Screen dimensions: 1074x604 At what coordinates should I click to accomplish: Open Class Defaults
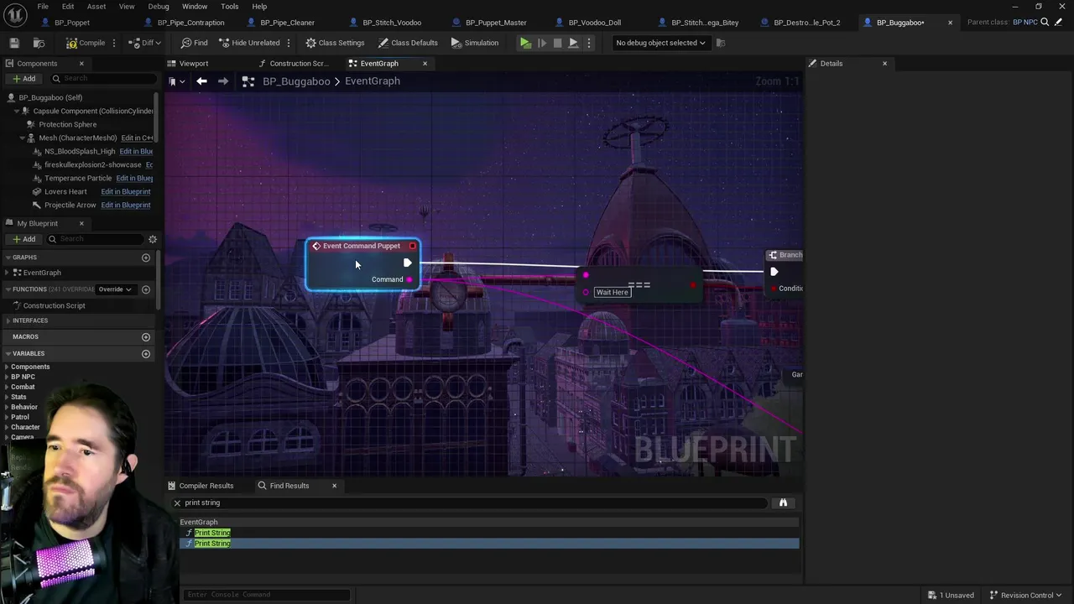click(408, 43)
